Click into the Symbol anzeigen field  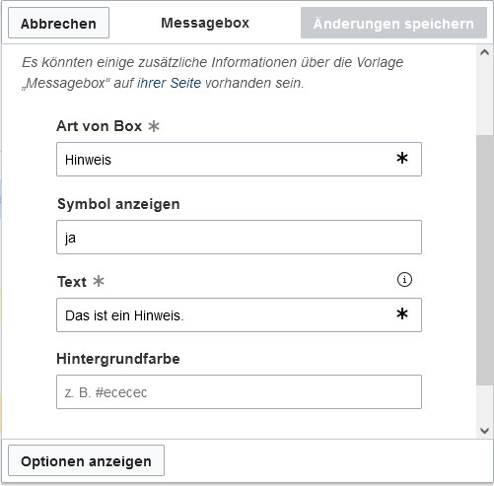pyautogui.click(x=239, y=238)
